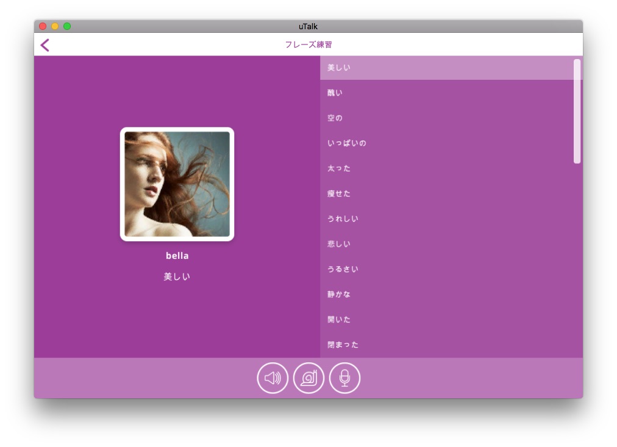Choose the 開いた list entry
This screenshot has height=447, width=617.
(339, 320)
